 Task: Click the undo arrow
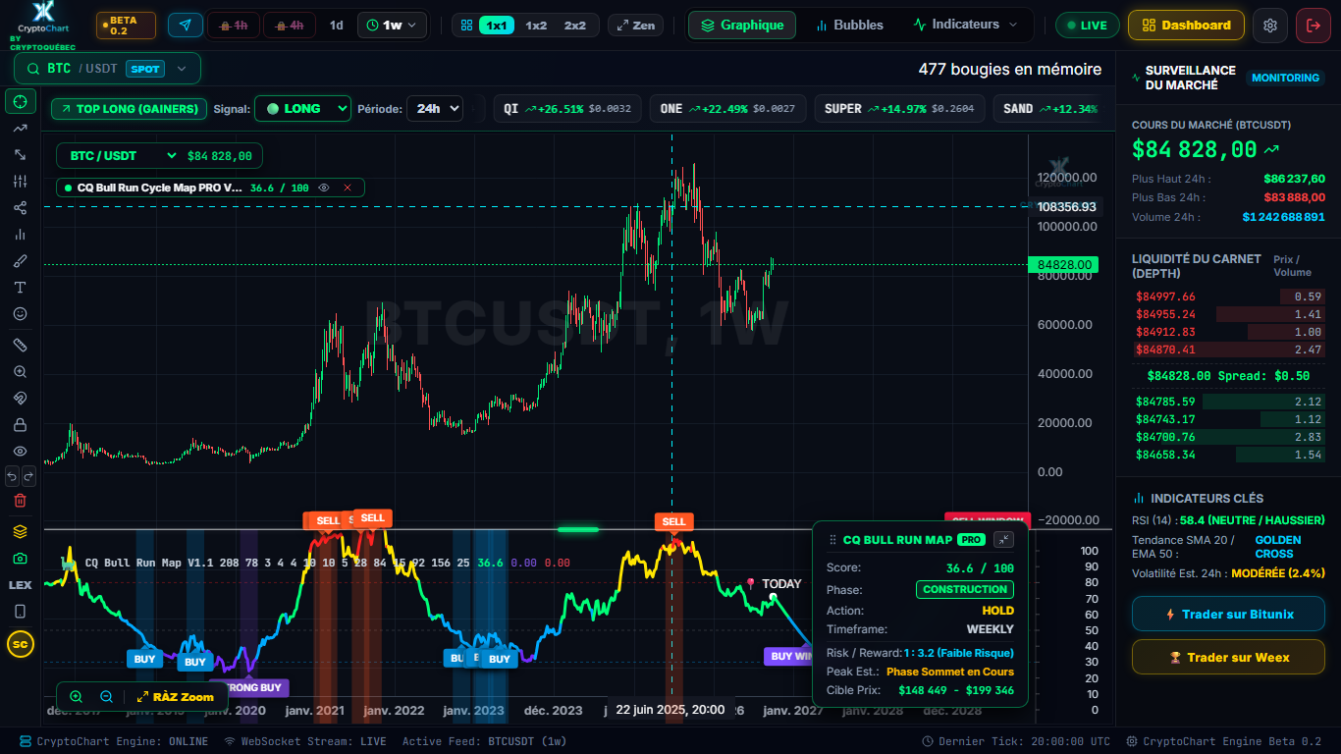click(x=12, y=476)
